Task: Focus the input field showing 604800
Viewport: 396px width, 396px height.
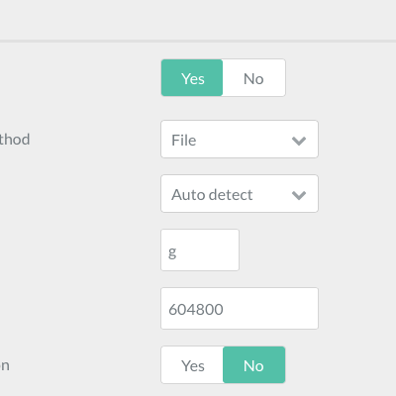Action: point(240,308)
